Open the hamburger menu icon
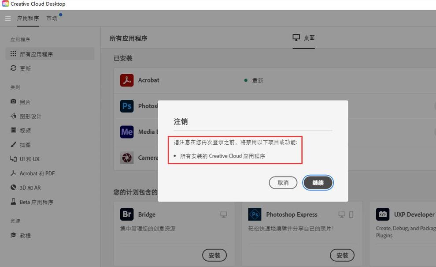Screen dimensions: 436x267 coord(8,19)
